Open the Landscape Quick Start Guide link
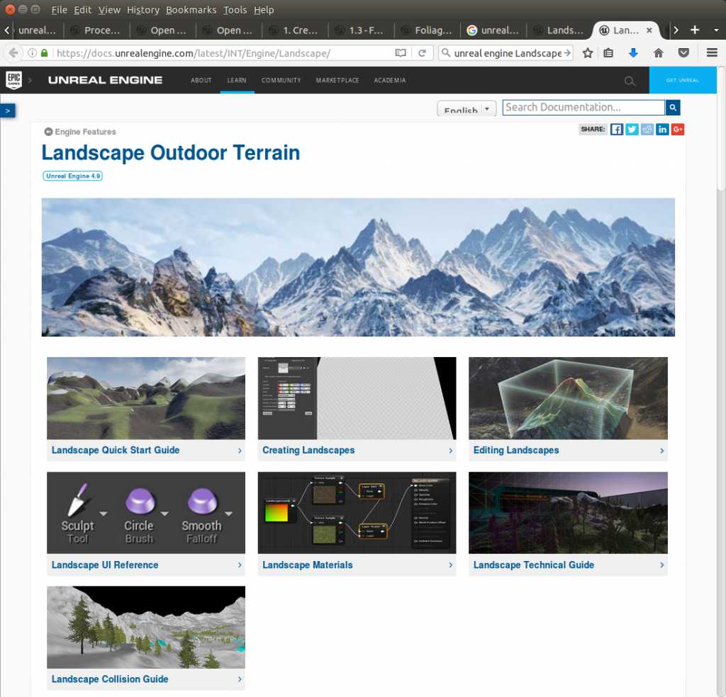The width and height of the screenshot is (726, 697). (116, 450)
